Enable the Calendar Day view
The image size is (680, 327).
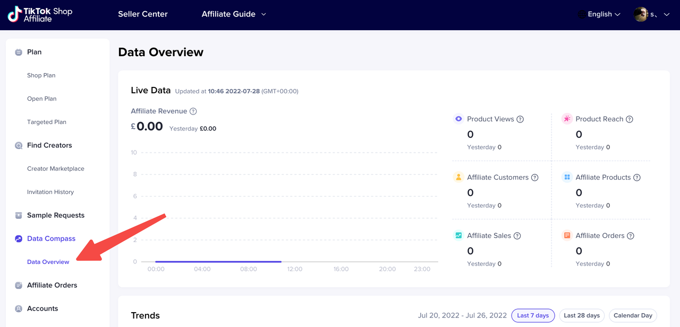[x=633, y=315]
